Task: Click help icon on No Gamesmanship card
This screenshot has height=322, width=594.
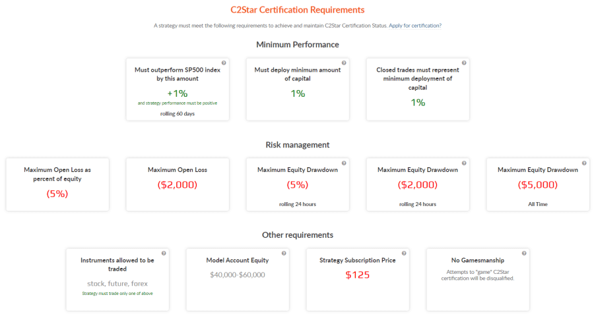Action: tap(524, 254)
